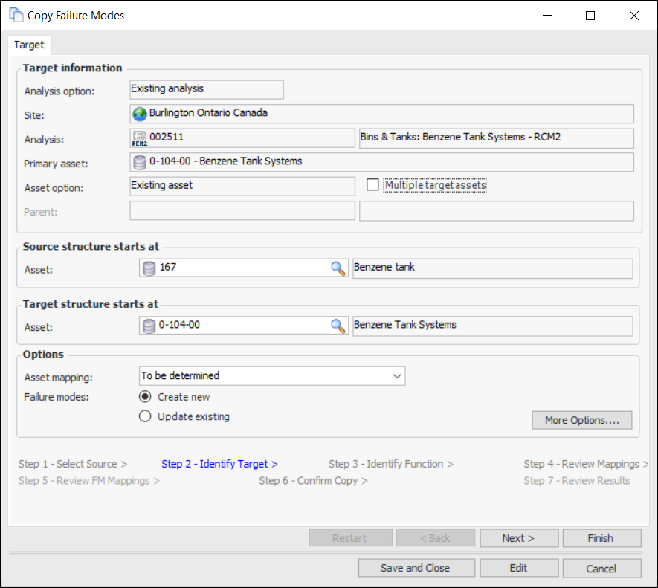This screenshot has height=588, width=658.
Task: Enable the Multiple target assets checkbox
Action: (x=372, y=185)
